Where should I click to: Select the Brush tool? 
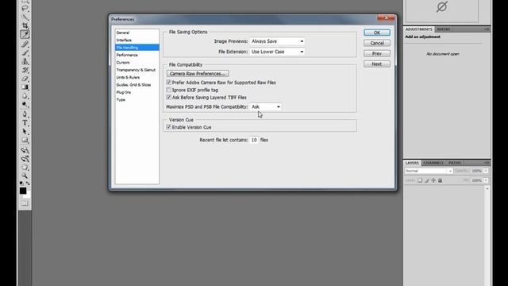[25, 52]
